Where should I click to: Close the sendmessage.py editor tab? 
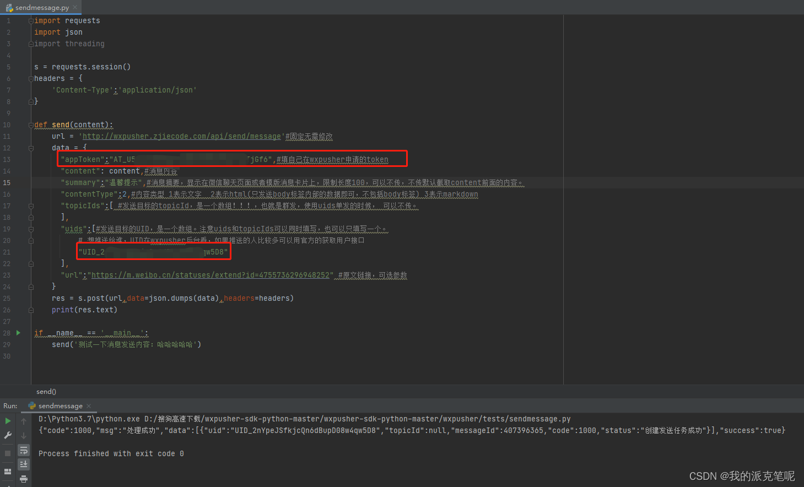[x=75, y=8]
